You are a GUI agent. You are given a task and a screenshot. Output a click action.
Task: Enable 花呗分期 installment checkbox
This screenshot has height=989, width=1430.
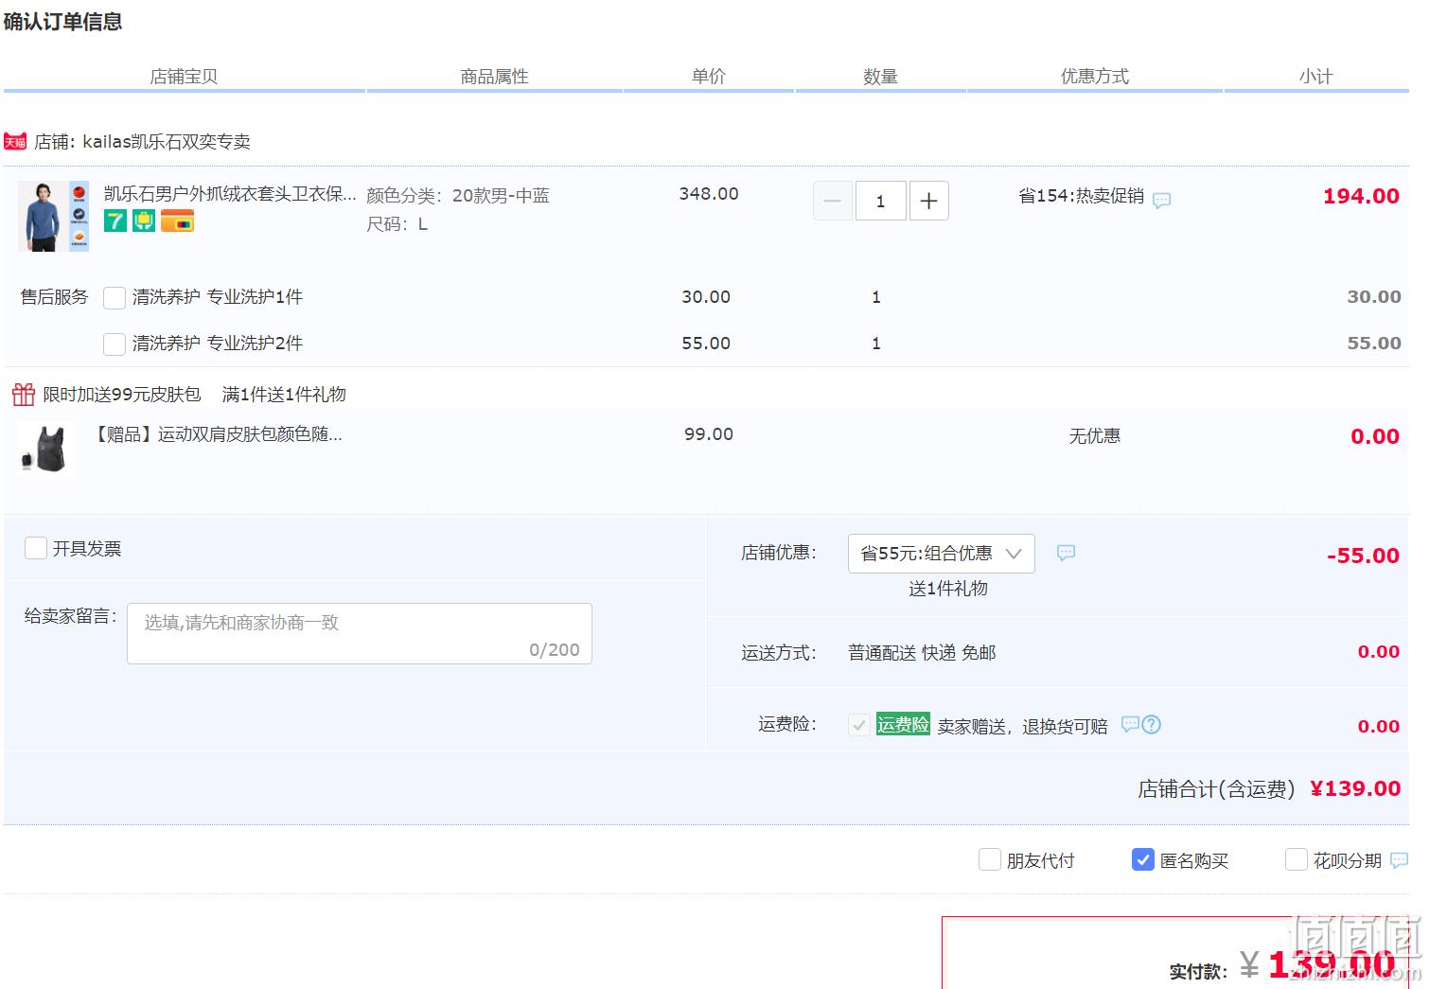click(1297, 859)
